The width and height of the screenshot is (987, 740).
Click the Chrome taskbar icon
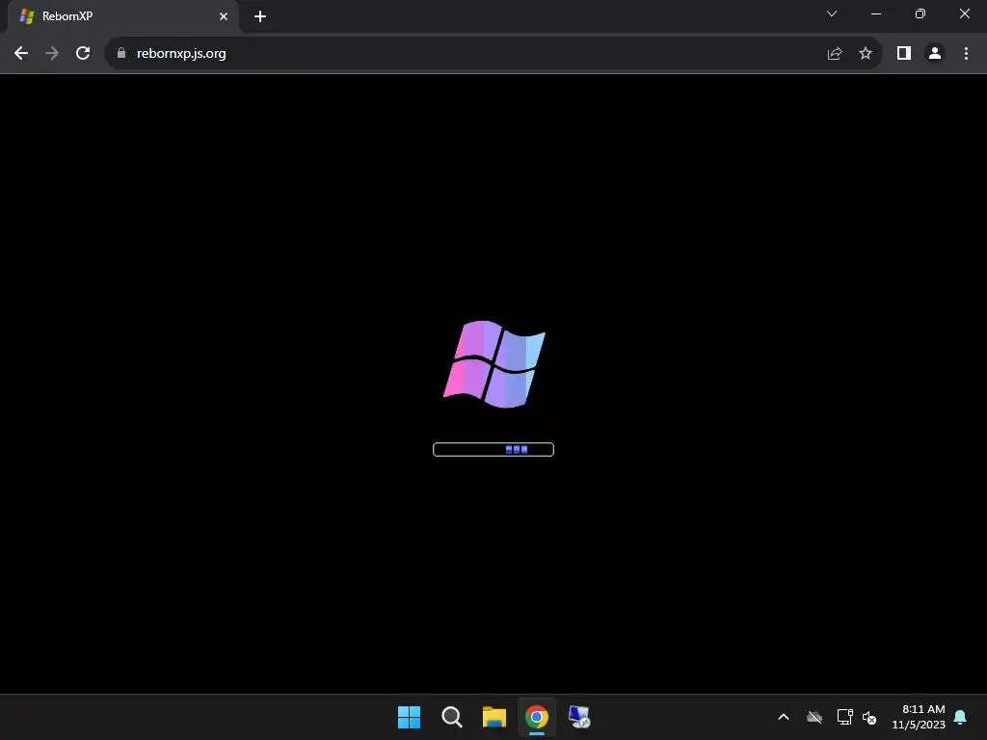536,717
